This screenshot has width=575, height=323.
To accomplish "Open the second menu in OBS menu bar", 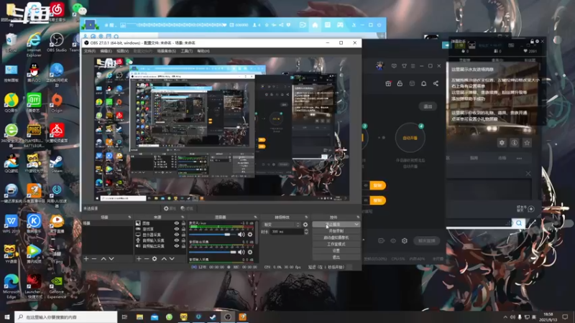I will [106, 51].
